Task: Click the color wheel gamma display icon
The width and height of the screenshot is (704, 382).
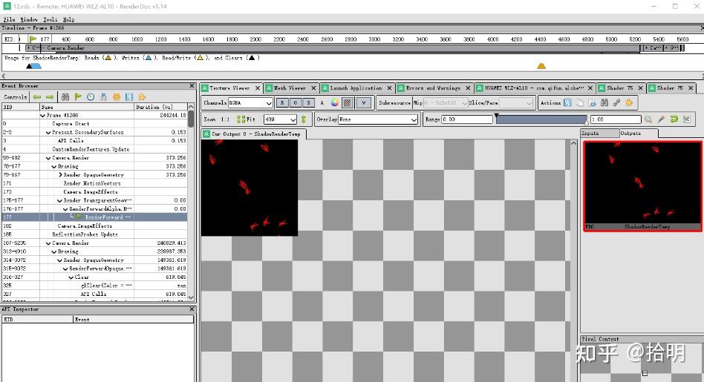Action: [x=335, y=103]
